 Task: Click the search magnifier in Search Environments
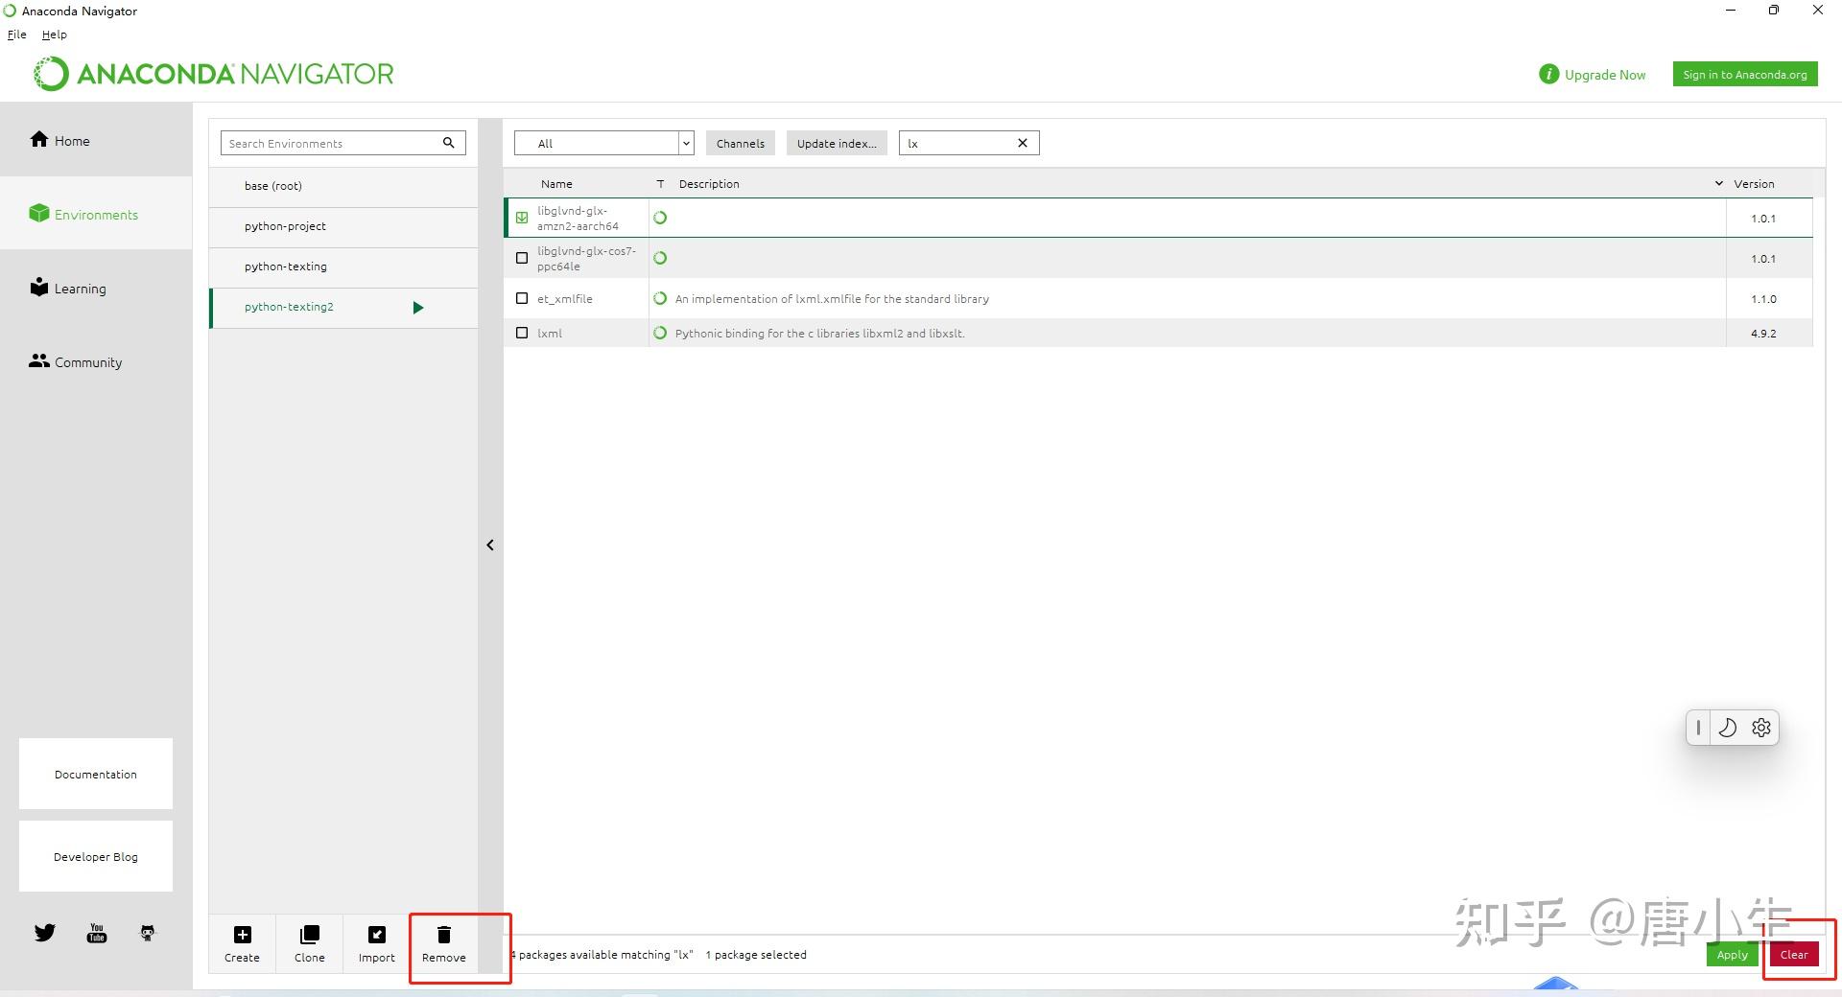448,143
